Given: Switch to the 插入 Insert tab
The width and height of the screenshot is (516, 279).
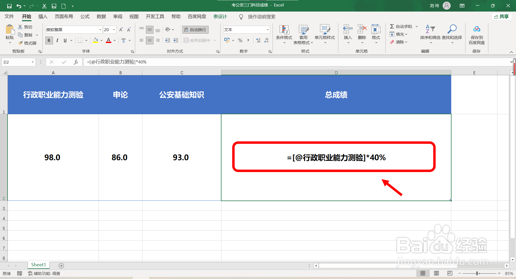Looking at the screenshot, I should (43, 16).
